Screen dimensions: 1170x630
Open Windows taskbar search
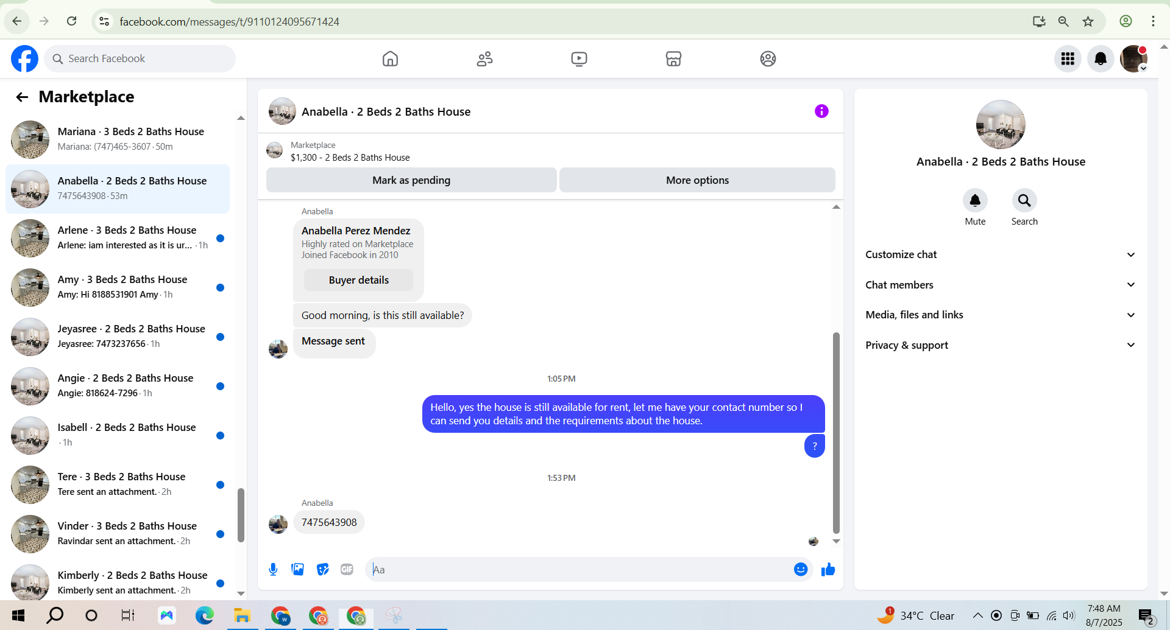click(x=55, y=615)
